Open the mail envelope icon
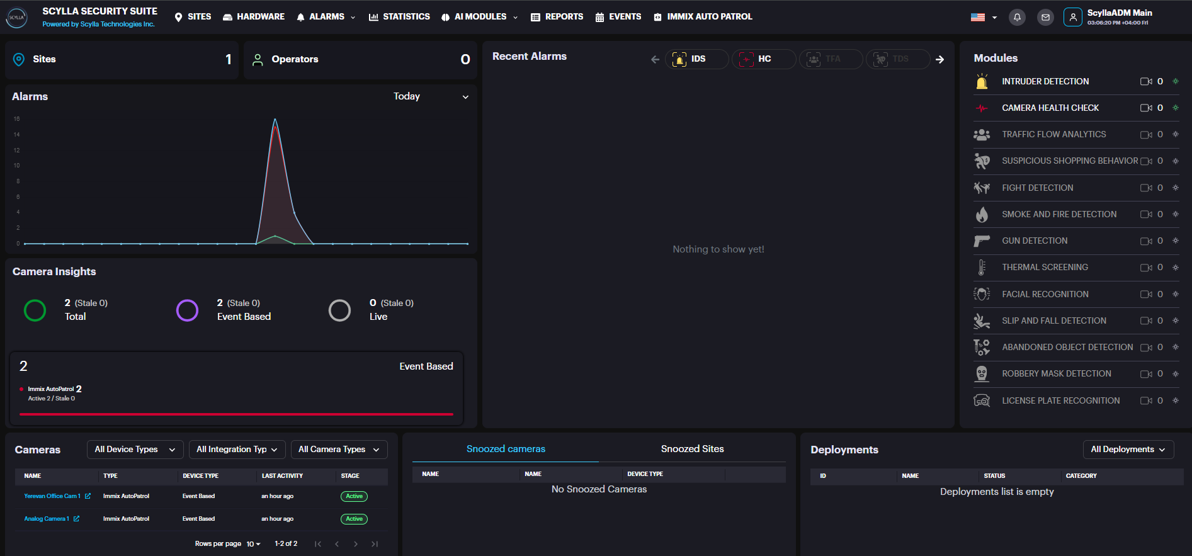 point(1045,18)
